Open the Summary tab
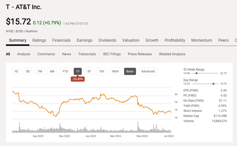The width and height of the screenshot is (237, 146). pyautogui.click(x=17, y=40)
